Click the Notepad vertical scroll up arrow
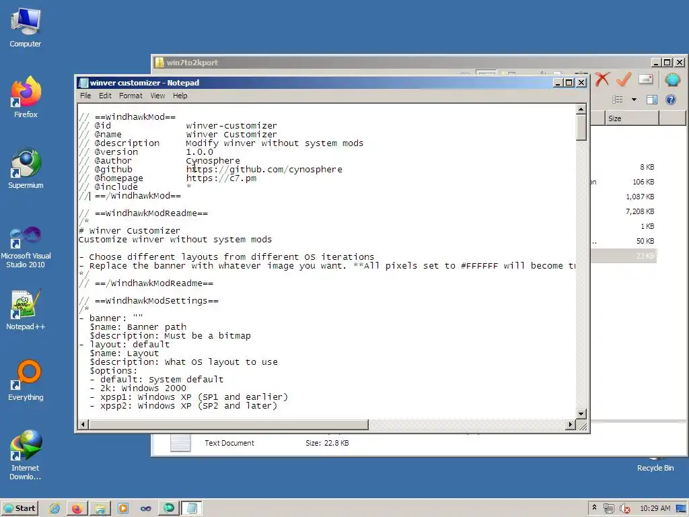The image size is (689, 517). tap(581, 109)
